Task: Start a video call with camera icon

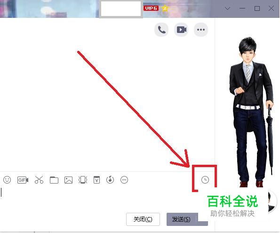Action: (181, 30)
